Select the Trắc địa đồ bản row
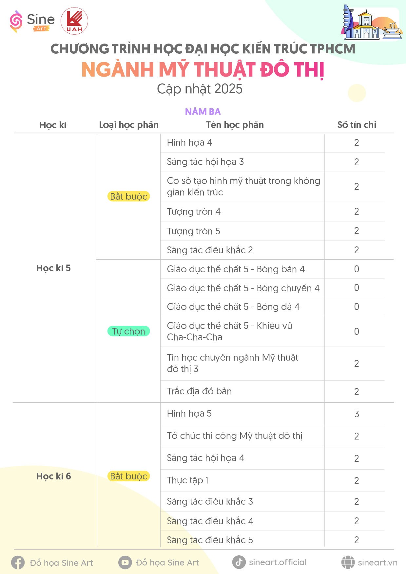This screenshot has width=406, height=574. coord(273,391)
